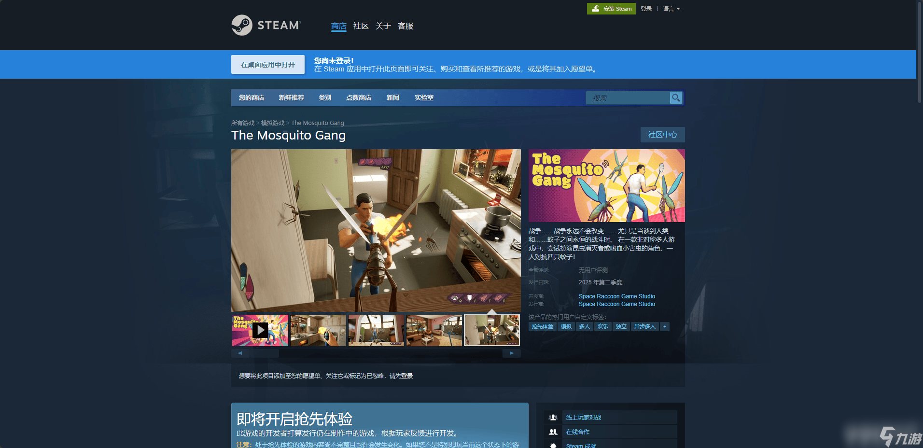Screen dimensions: 923x448
Task: Click the play icon on video thumbnail
Action: pos(260,330)
